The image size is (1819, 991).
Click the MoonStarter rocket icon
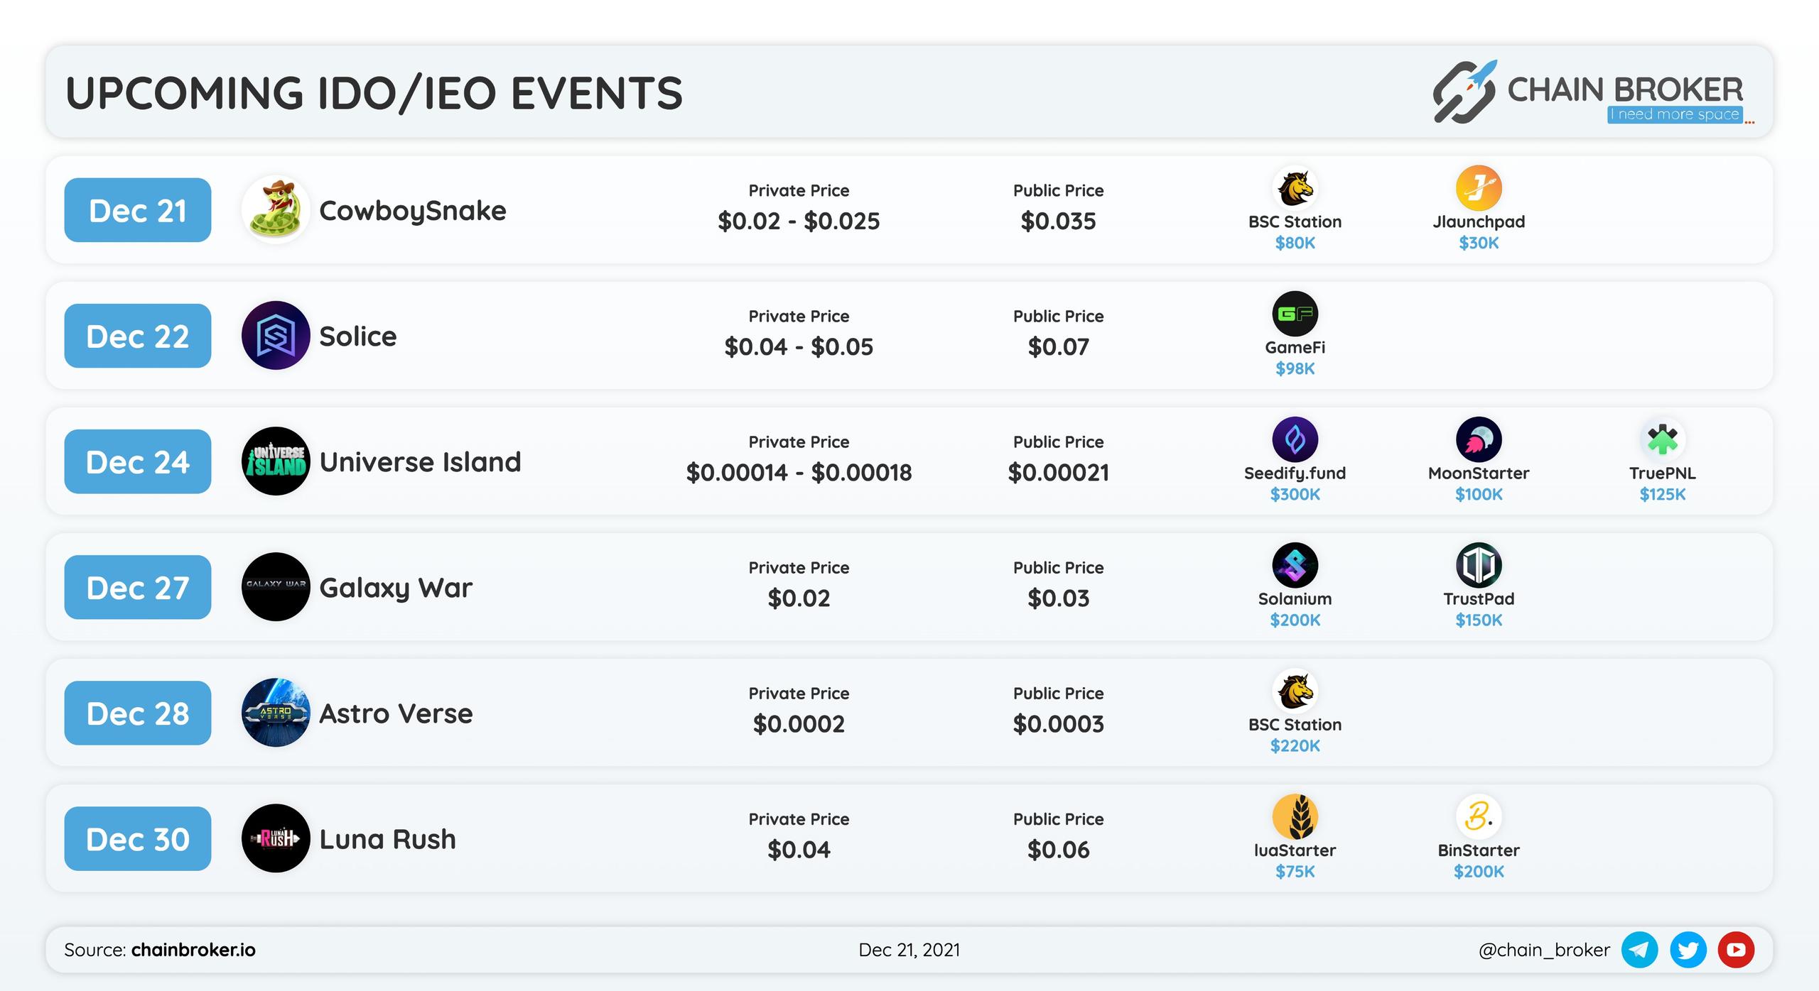[1479, 439]
